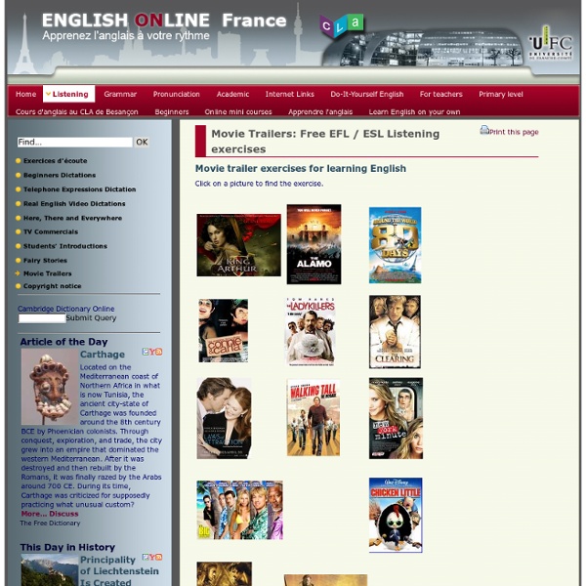Viewport: 586px width, 586px height.
Task: Click the Chicken Little movie poster
Action: tap(396, 515)
